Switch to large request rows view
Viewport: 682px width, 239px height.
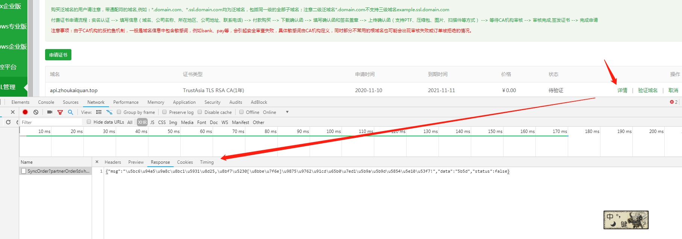(x=99, y=112)
